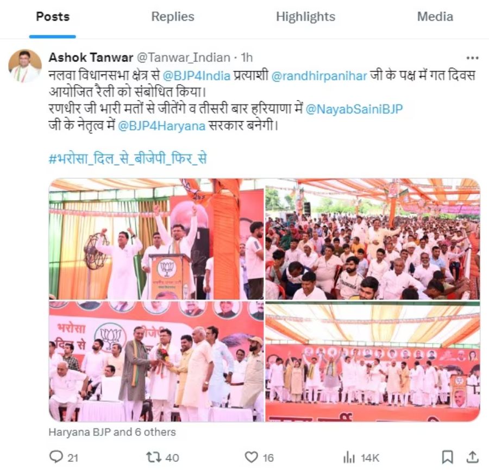Open the seated crowd rally photo

(x=373, y=239)
